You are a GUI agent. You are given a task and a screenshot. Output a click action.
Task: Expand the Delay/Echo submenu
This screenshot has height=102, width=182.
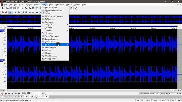[x=55, y=25]
